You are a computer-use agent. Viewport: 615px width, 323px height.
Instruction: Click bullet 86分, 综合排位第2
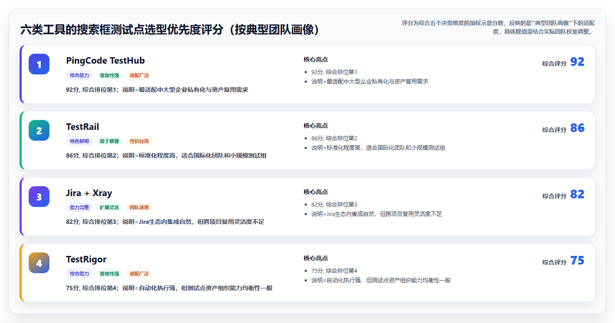334,138
